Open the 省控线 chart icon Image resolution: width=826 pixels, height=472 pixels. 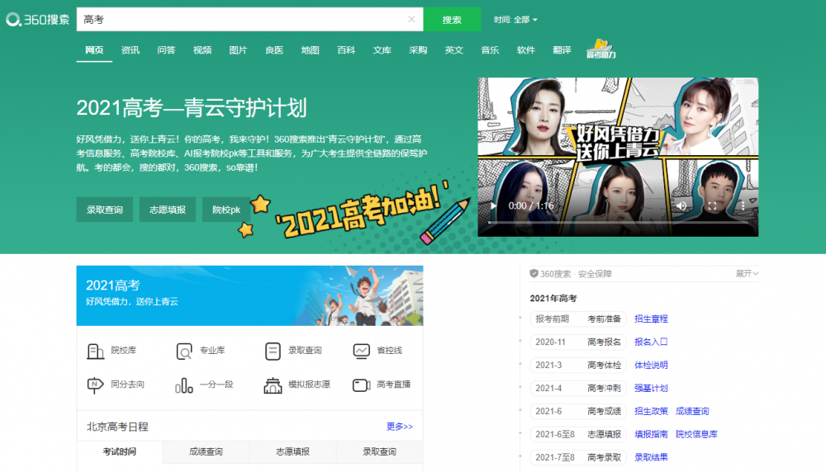click(x=361, y=351)
